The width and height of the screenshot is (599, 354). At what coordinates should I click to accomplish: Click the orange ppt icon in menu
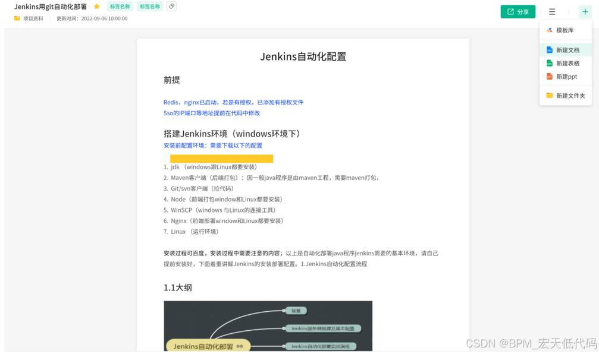(x=550, y=77)
